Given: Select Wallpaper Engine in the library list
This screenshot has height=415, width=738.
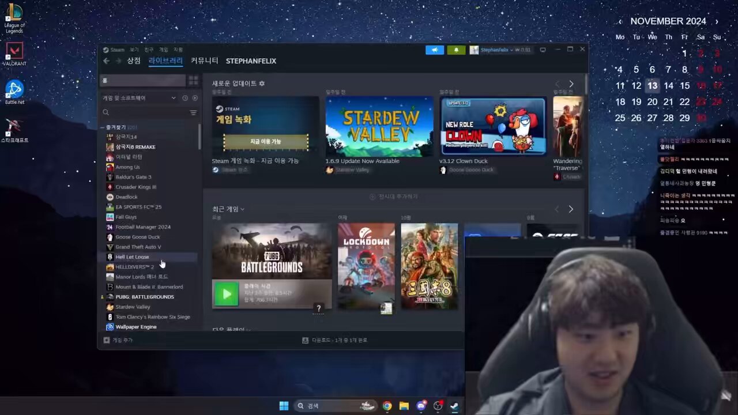Looking at the screenshot, I should coord(135,327).
